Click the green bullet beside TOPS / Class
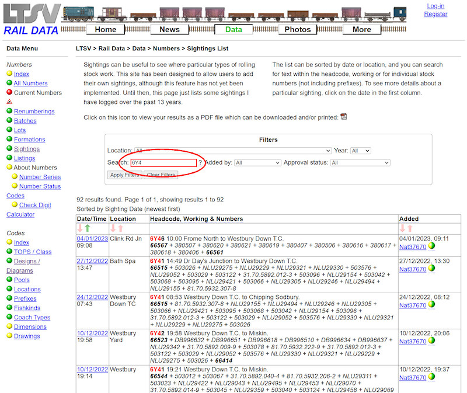The image size is (467, 393). click(9, 252)
